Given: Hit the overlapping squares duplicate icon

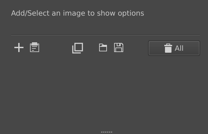Looking at the screenshot, I should (78, 48).
